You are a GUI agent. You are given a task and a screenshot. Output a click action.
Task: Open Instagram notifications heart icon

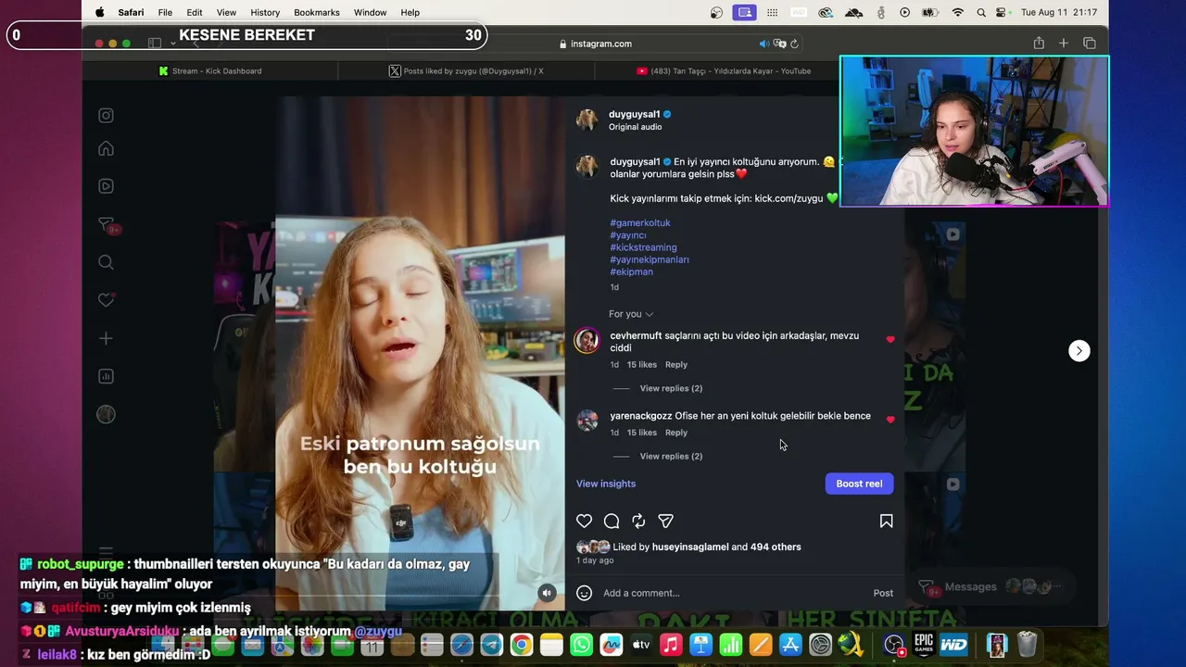(106, 300)
